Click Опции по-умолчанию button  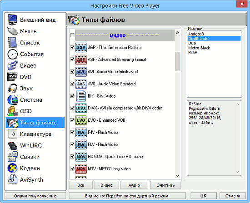[35, 196]
